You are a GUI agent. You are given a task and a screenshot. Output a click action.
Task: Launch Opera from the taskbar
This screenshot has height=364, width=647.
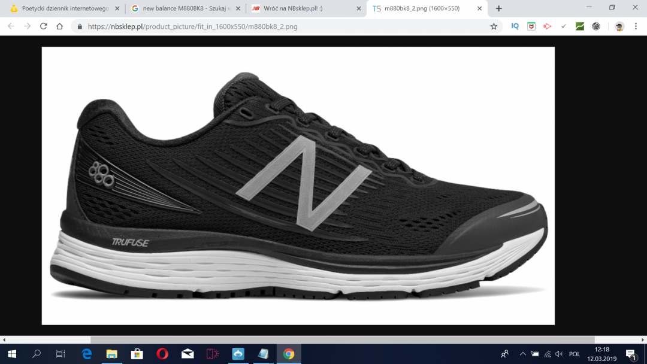point(162,354)
